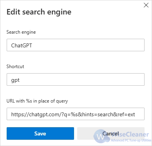Click the URL field with chatgpt.com address

pos(76,114)
